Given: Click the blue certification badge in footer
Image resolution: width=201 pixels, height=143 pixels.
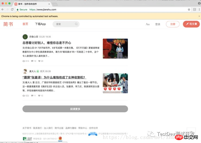Looking at the screenshot, I should 93,134.
